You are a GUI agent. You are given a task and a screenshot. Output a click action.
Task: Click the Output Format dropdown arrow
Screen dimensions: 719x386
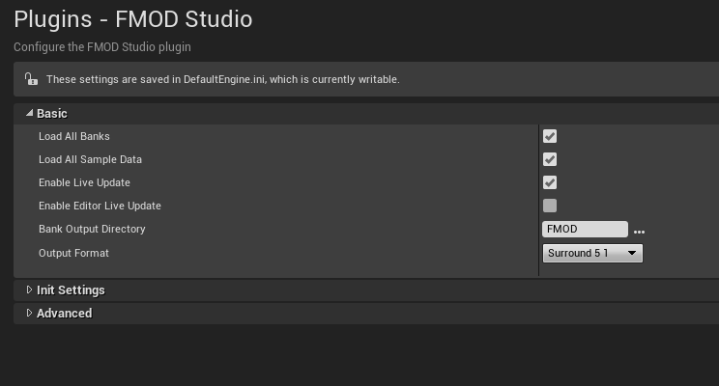click(x=632, y=253)
